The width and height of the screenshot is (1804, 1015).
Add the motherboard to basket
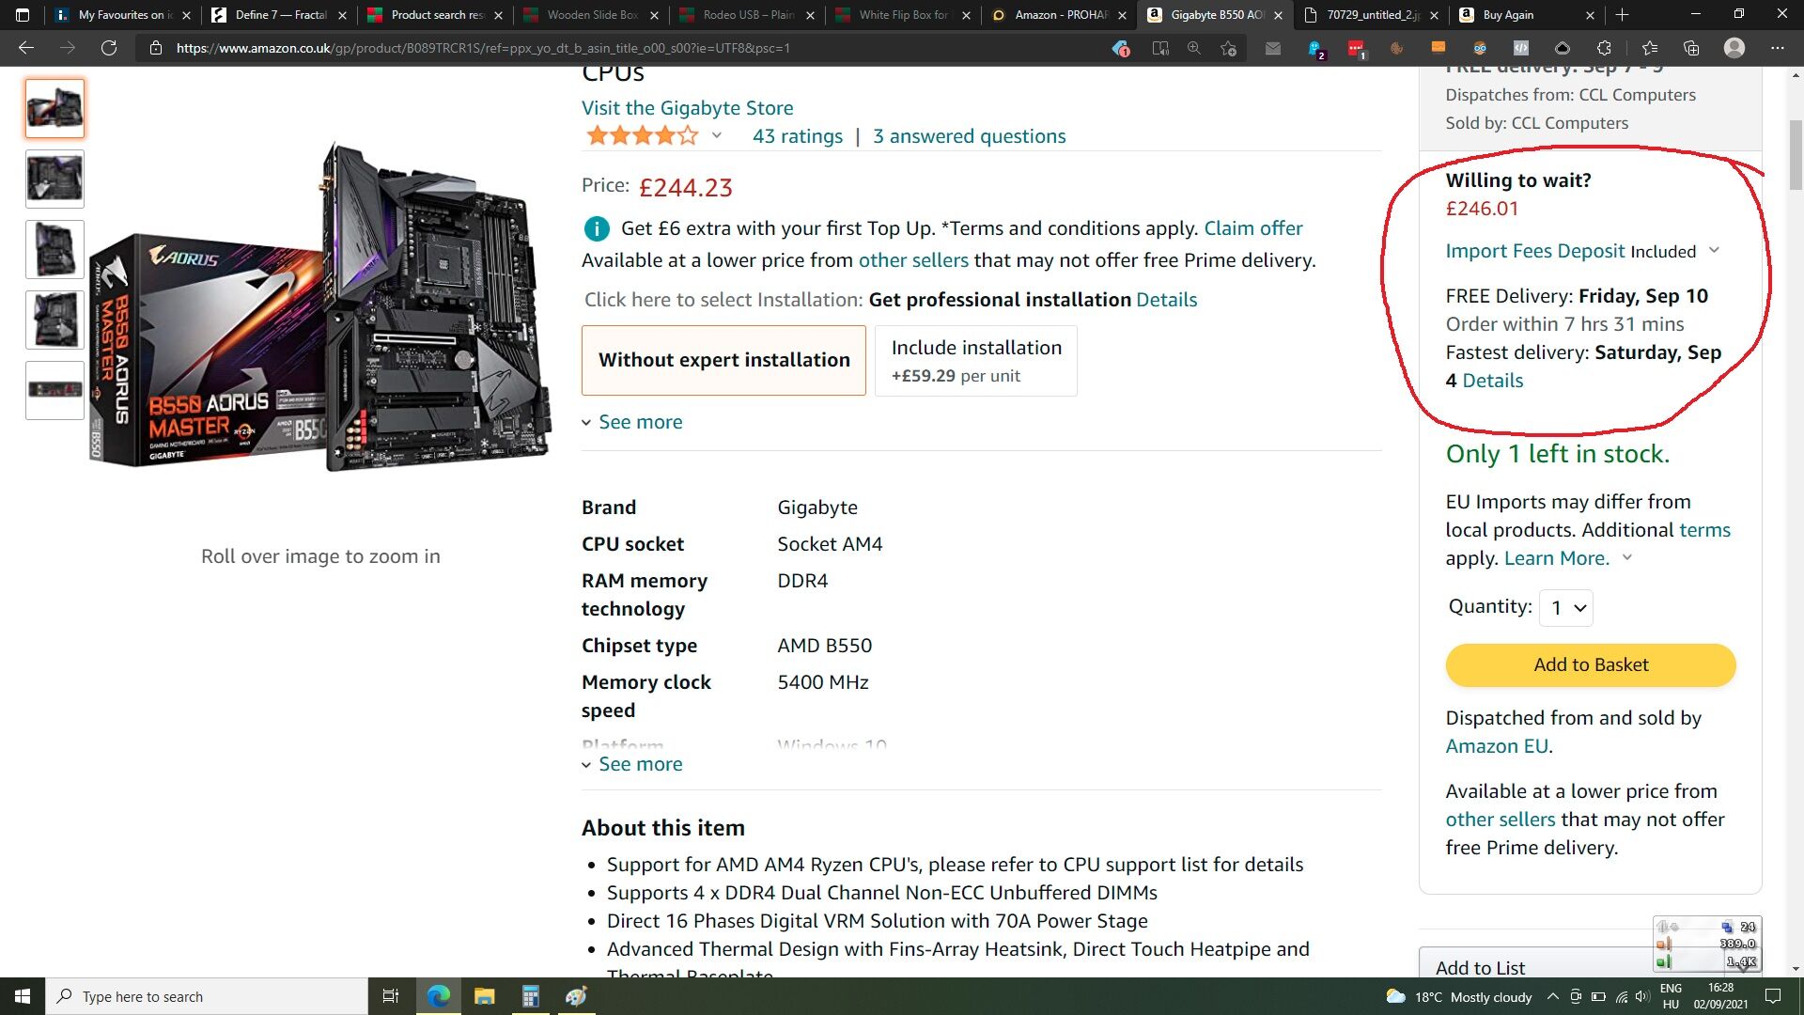1591,664
